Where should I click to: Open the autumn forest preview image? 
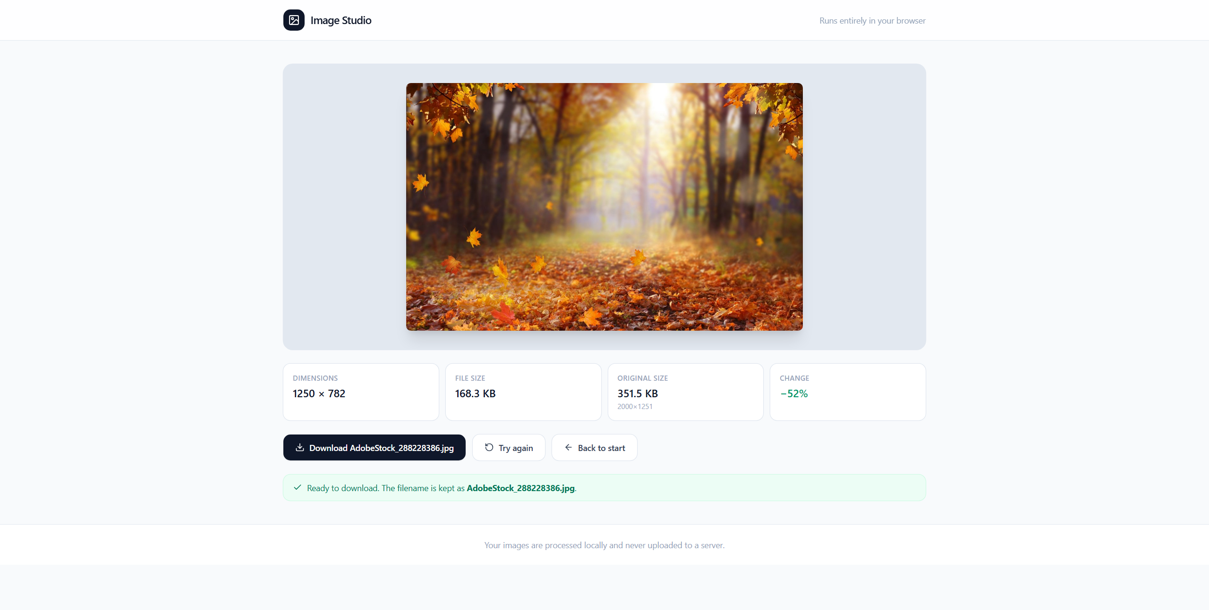coord(604,207)
